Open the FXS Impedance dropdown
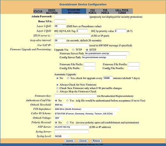Image resolution: width=166 pixels, height=146 pixels. click(x=87, y=109)
